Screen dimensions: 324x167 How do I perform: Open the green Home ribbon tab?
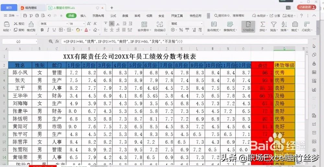[x=71, y=16]
